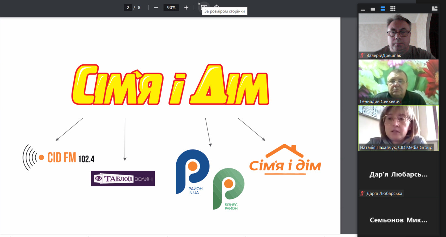446x237 pixels.
Task: Select the stacked strip video view
Action: (383, 9)
